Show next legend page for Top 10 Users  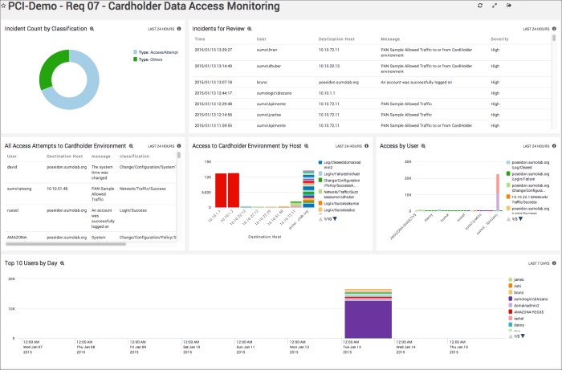point(523,335)
